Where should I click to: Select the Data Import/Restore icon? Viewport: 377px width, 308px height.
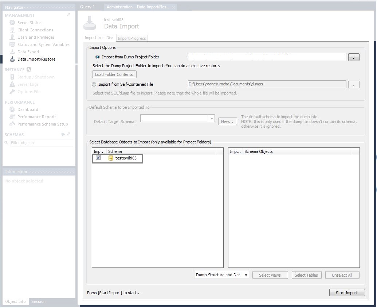tap(12, 59)
